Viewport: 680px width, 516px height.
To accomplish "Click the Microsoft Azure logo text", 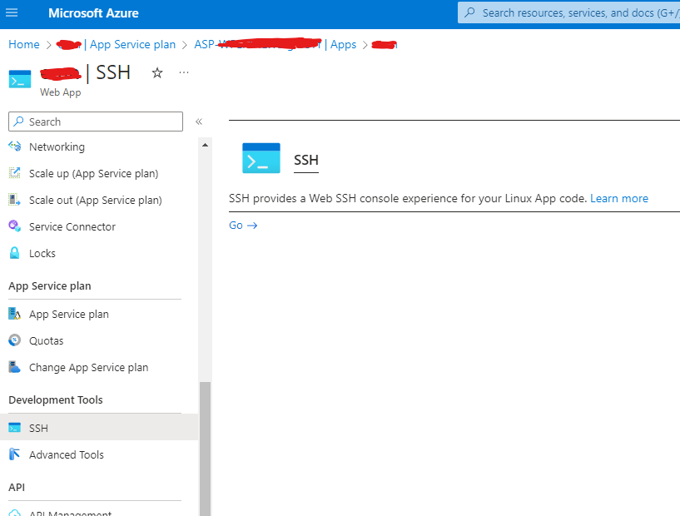I will pos(93,13).
